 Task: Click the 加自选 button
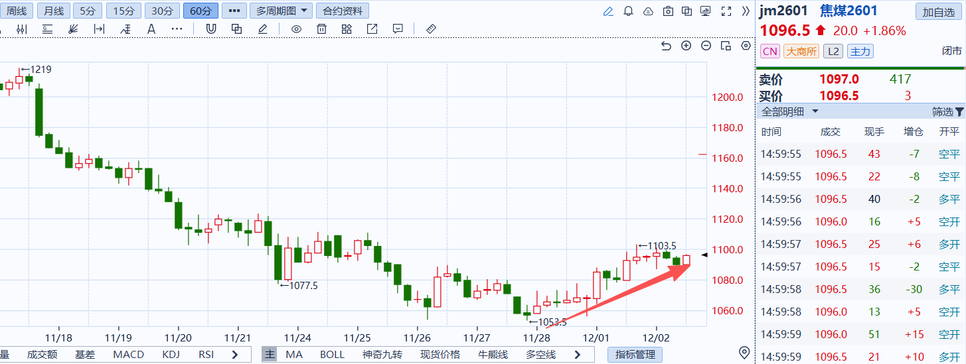pyautogui.click(x=939, y=11)
